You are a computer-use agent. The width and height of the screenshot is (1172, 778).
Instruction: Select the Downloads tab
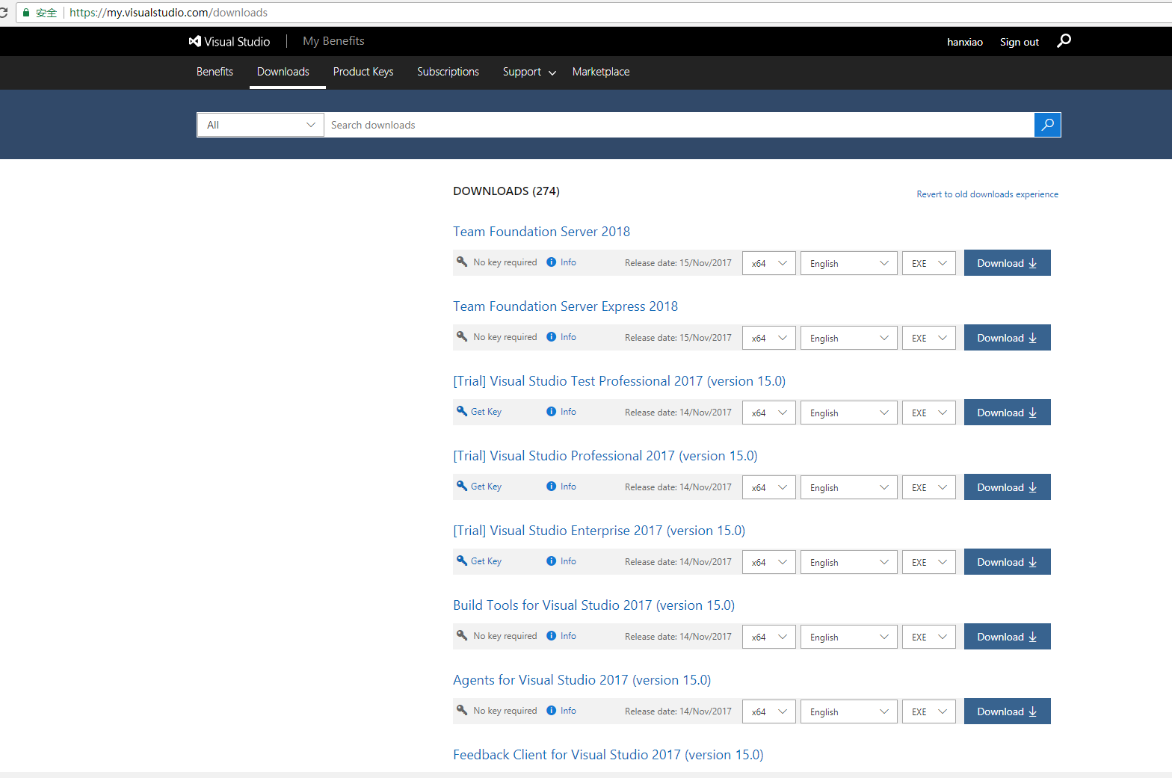pos(283,72)
